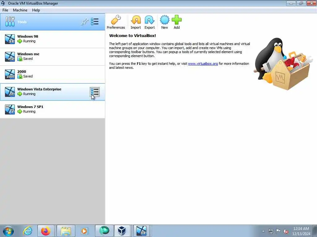Click the 2000 VM name text
Viewport: 317px width, 237px height.
[x=22, y=72]
